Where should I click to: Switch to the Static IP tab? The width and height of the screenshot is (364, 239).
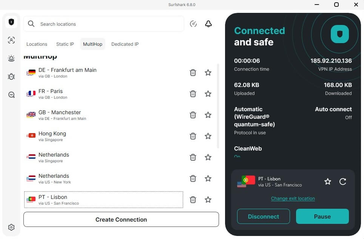click(65, 44)
